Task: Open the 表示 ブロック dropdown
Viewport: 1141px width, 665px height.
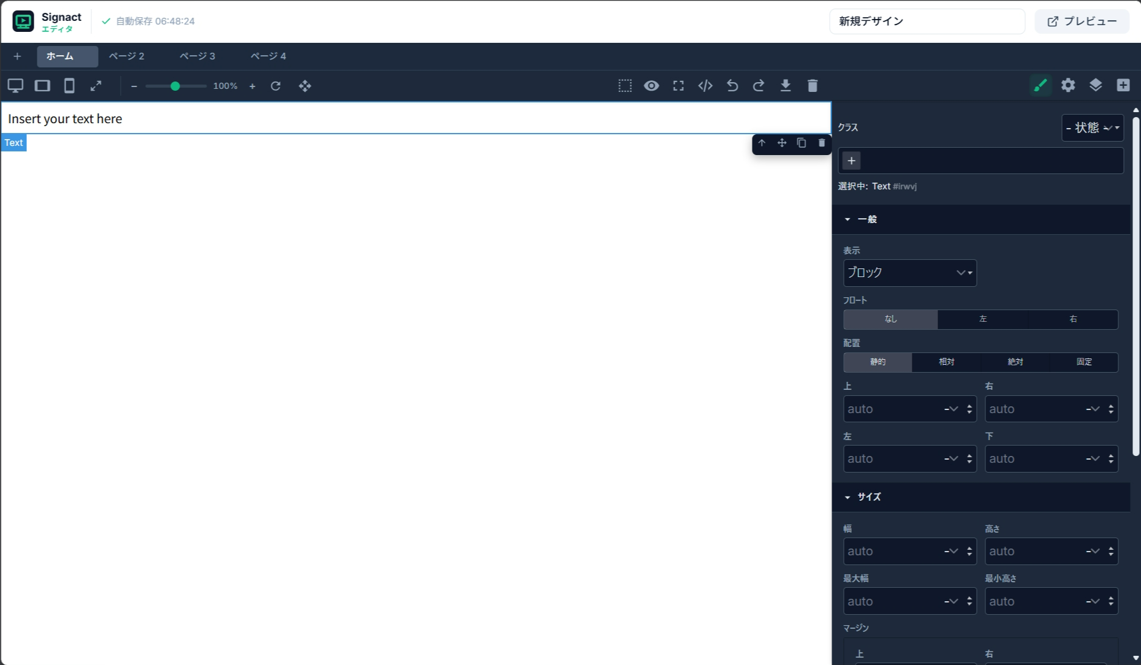Action: (x=910, y=273)
